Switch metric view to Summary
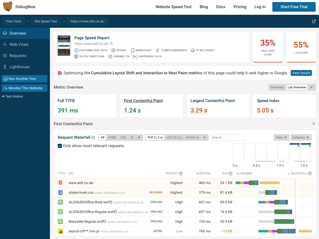This screenshot has width=319, height=239. click(x=277, y=87)
